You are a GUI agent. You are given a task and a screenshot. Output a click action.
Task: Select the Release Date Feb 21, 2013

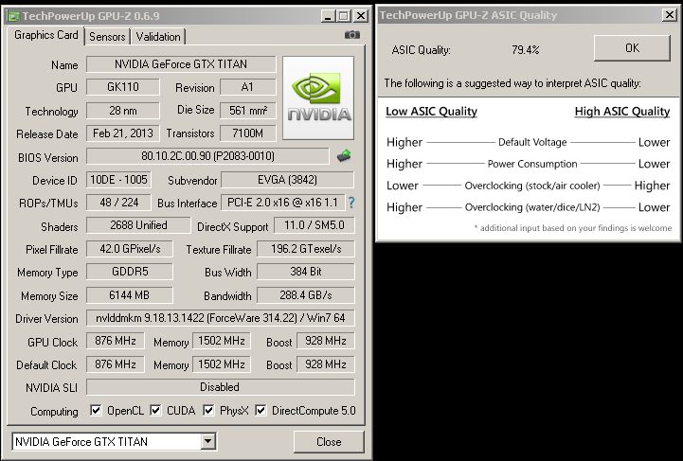tap(123, 133)
